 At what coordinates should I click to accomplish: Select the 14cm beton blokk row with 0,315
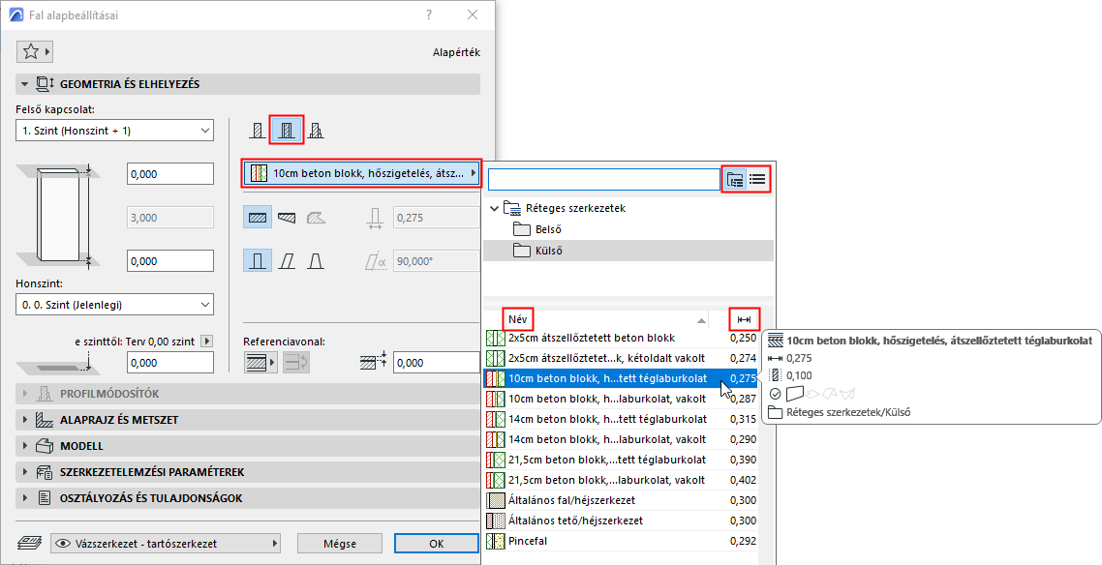(x=622, y=419)
